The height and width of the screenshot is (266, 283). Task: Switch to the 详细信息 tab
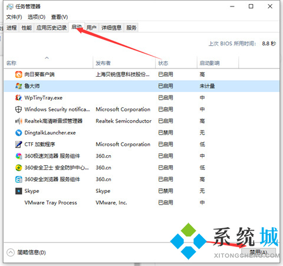[111, 28]
